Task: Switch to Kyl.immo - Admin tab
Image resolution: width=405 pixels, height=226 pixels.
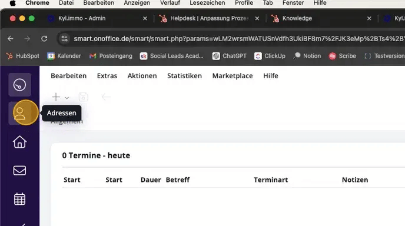Action: (x=82, y=18)
